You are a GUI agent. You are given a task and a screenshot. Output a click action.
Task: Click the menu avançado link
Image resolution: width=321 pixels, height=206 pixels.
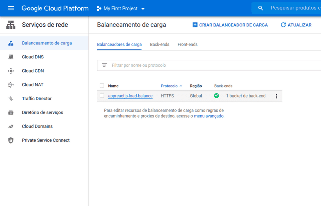coord(209,116)
